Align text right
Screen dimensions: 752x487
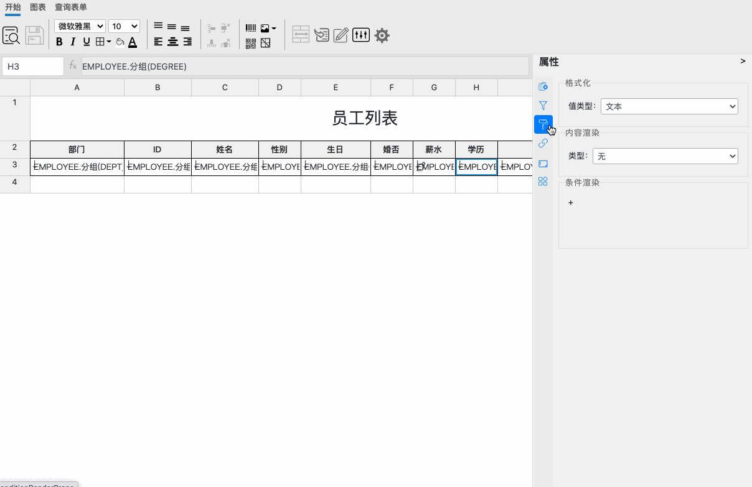click(x=187, y=42)
